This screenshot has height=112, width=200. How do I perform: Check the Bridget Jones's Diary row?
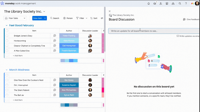[7, 36]
